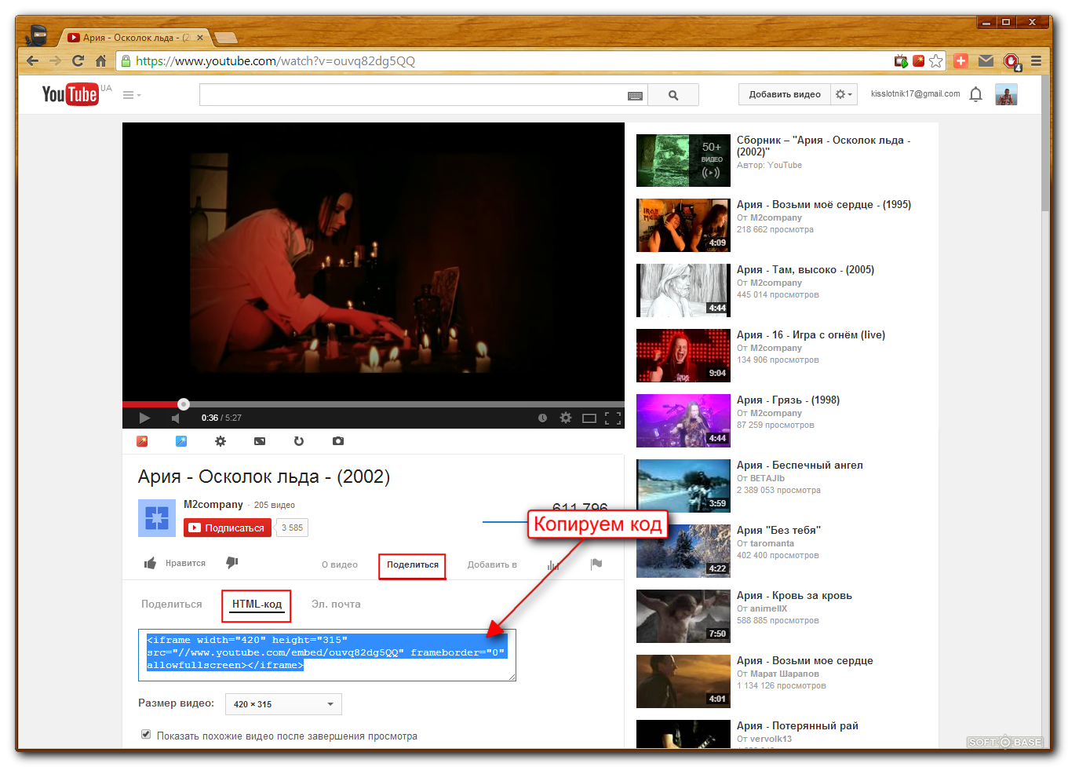Click the browser Back arrow
This screenshot has height=767, width=1068.
(x=32, y=60)
